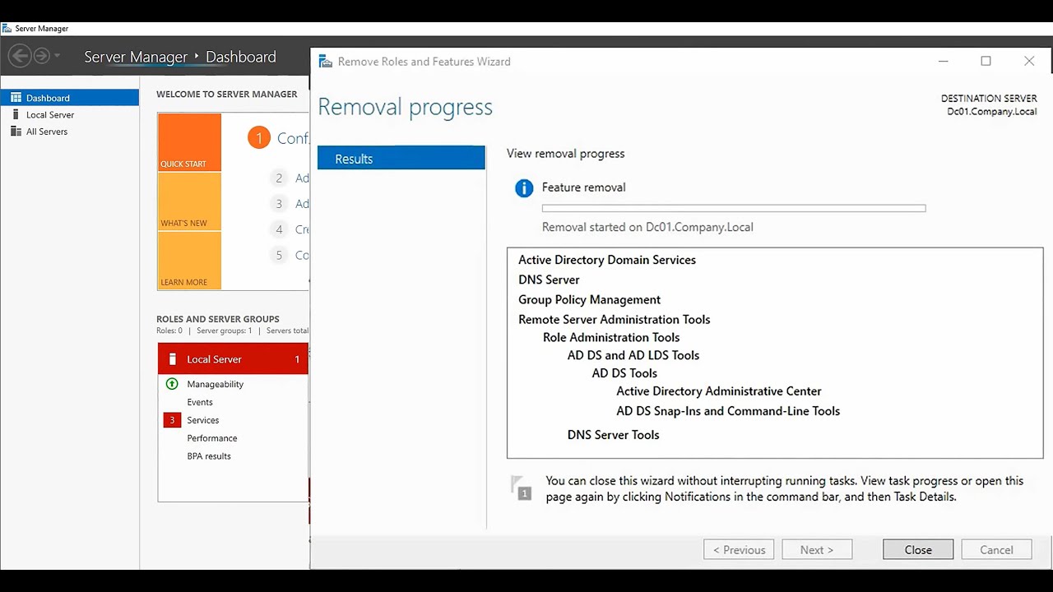The width and height of the screenshot is (1053, 592).
Task: Click AD DS and AD LDS Tools entry
Action: tap(633, 355)
